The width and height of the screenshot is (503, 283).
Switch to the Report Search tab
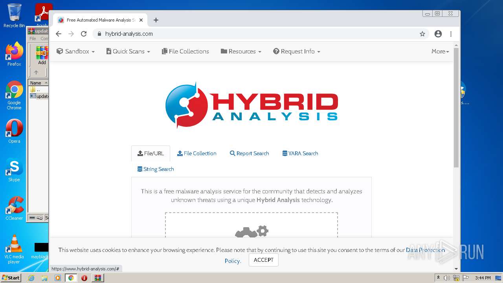250,153
